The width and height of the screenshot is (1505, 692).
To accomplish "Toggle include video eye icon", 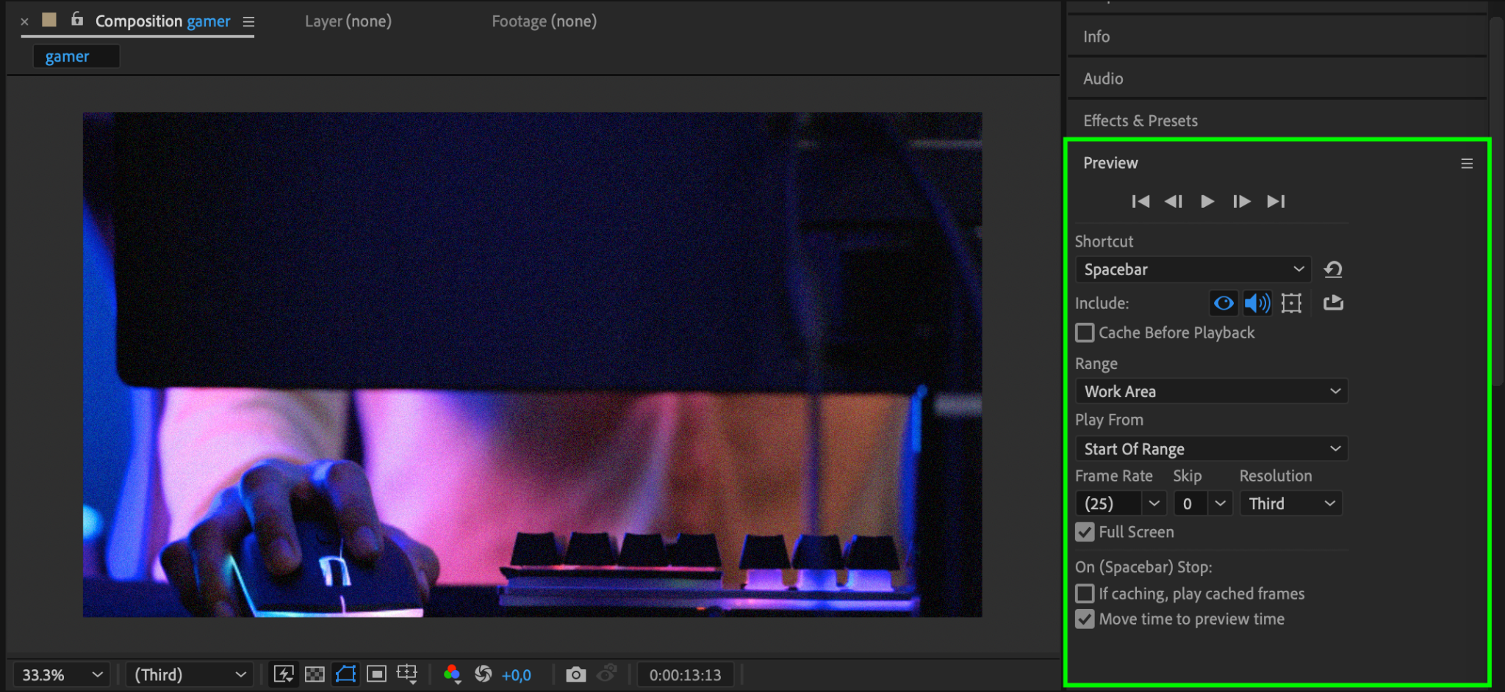I will pos(1224,303).
